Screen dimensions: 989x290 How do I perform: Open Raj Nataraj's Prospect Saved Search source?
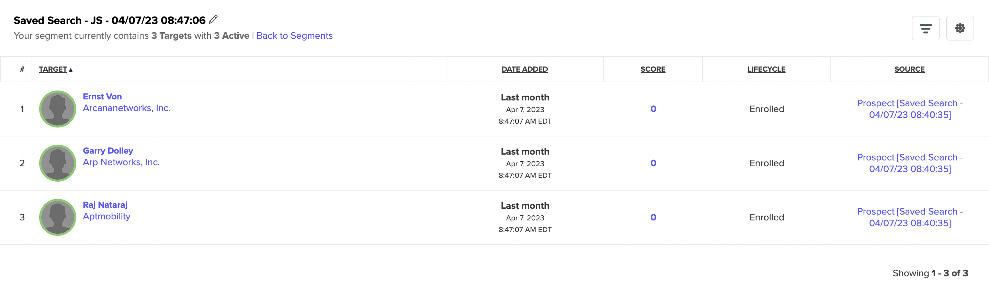[x=910, y=217]
